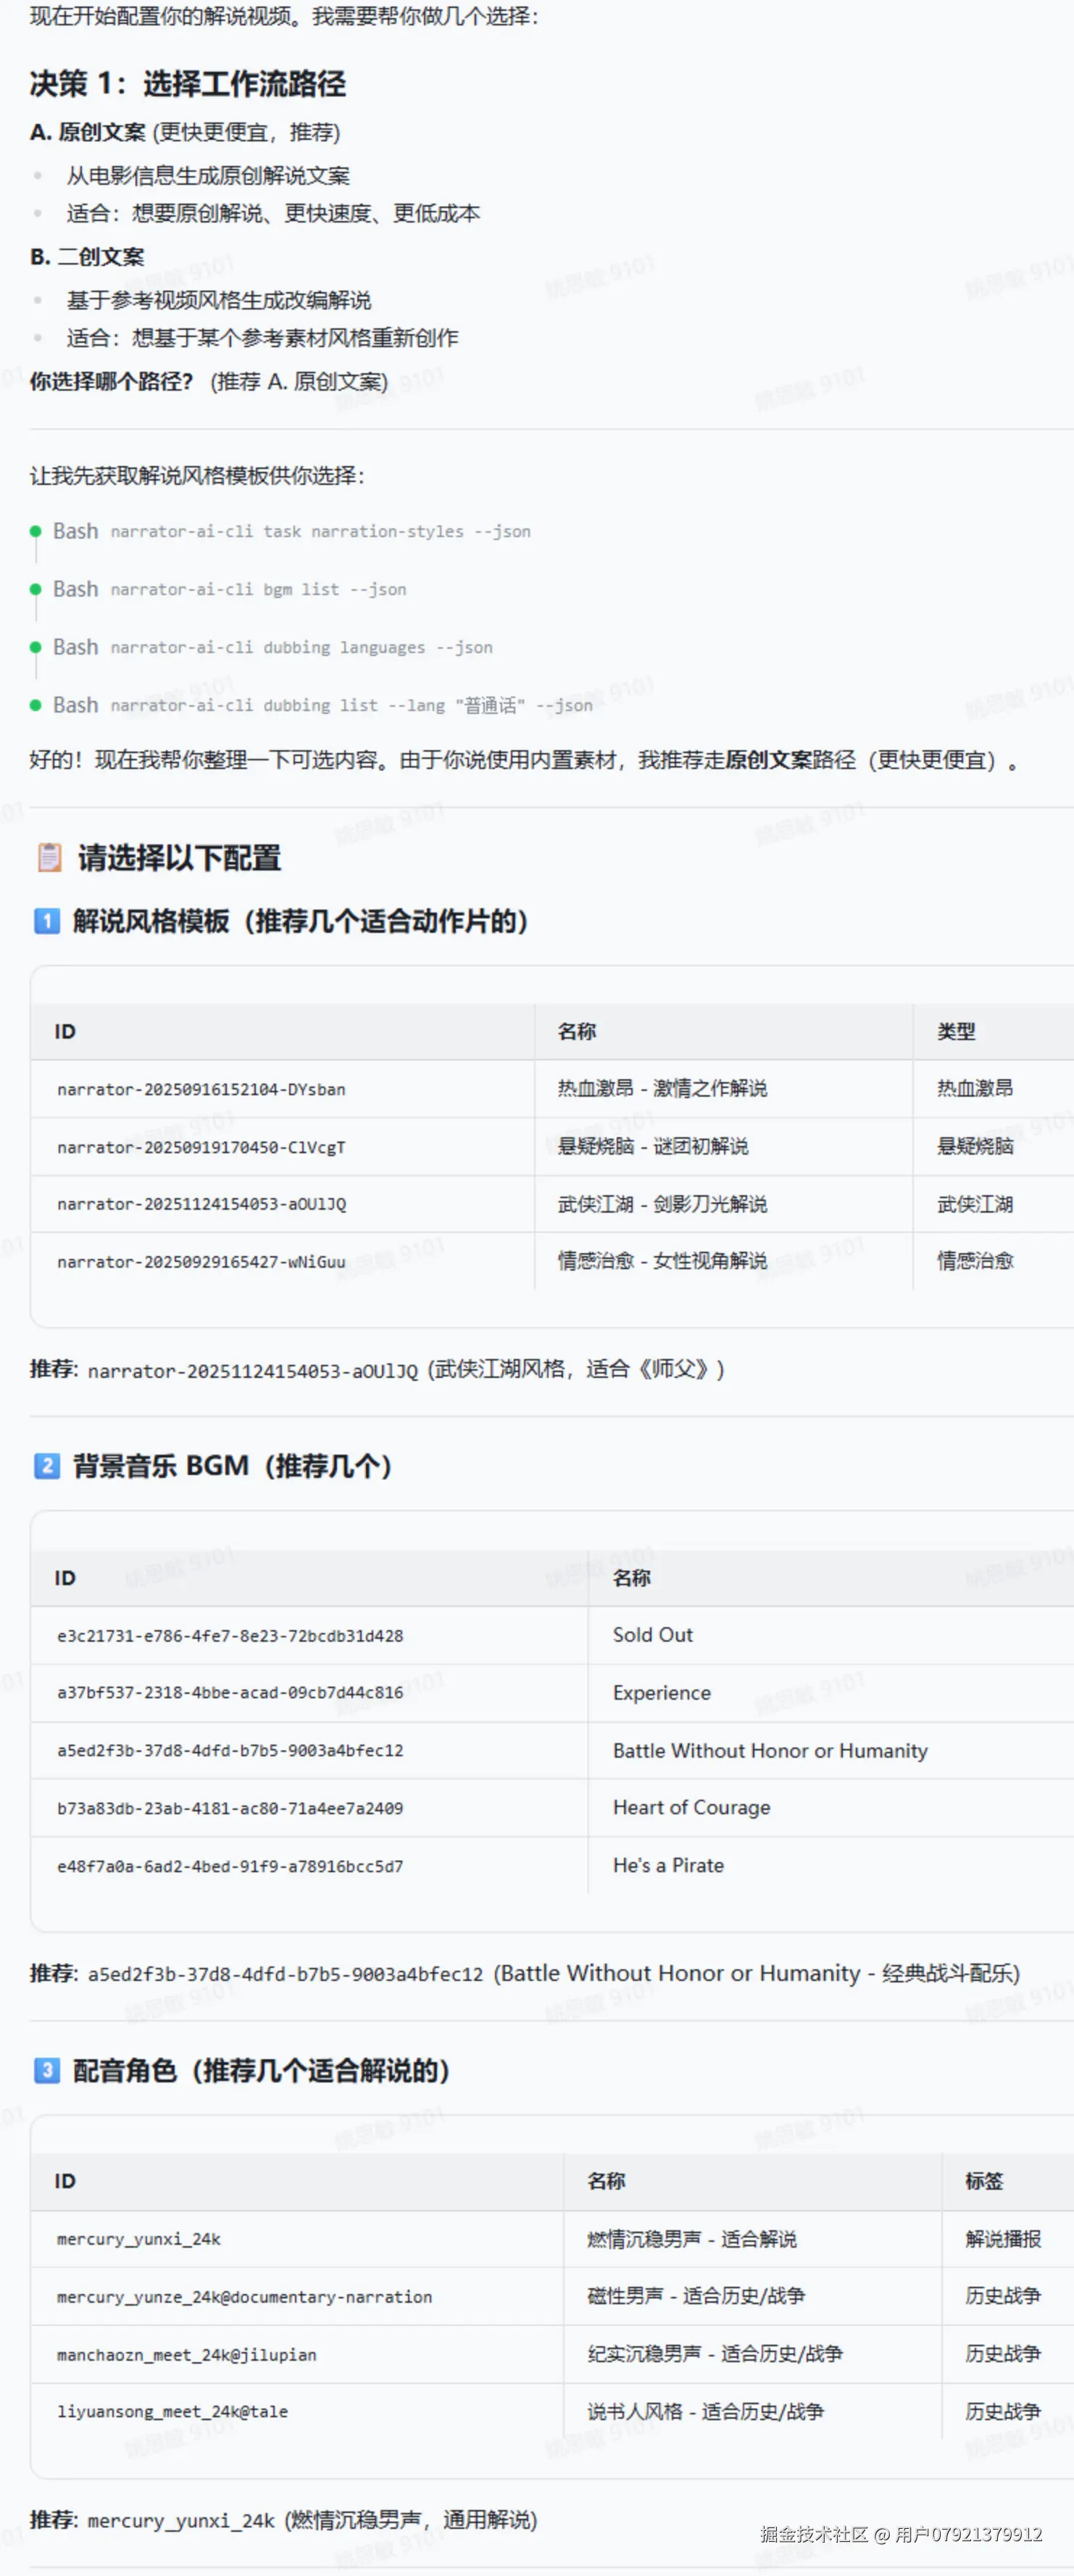Click ID narrator-20251124154053-aOUlJQ in style table

point(201,1204)
